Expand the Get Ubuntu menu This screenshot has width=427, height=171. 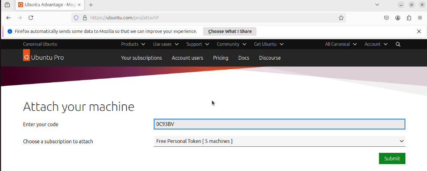click(269, 44)
